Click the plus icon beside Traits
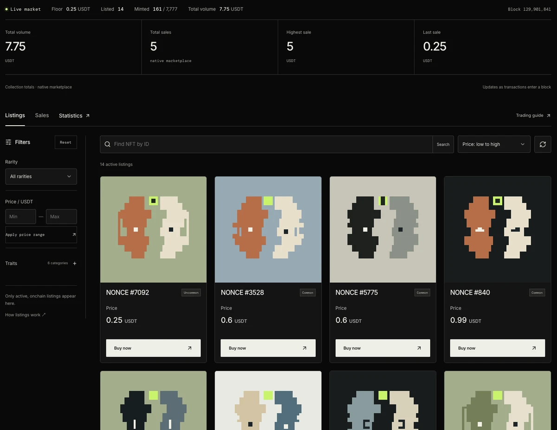The image size is (557, 430). click(75, 263)
